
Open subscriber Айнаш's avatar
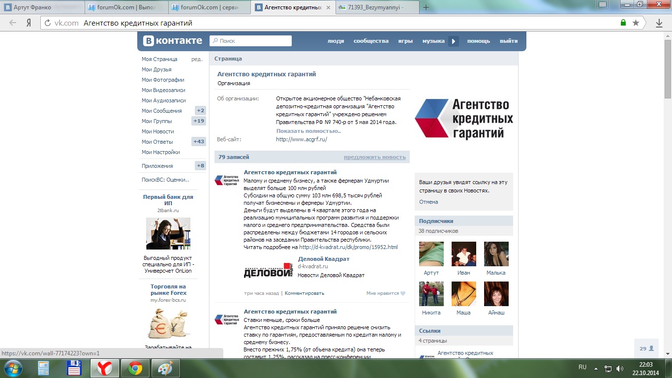coord(496,294)
